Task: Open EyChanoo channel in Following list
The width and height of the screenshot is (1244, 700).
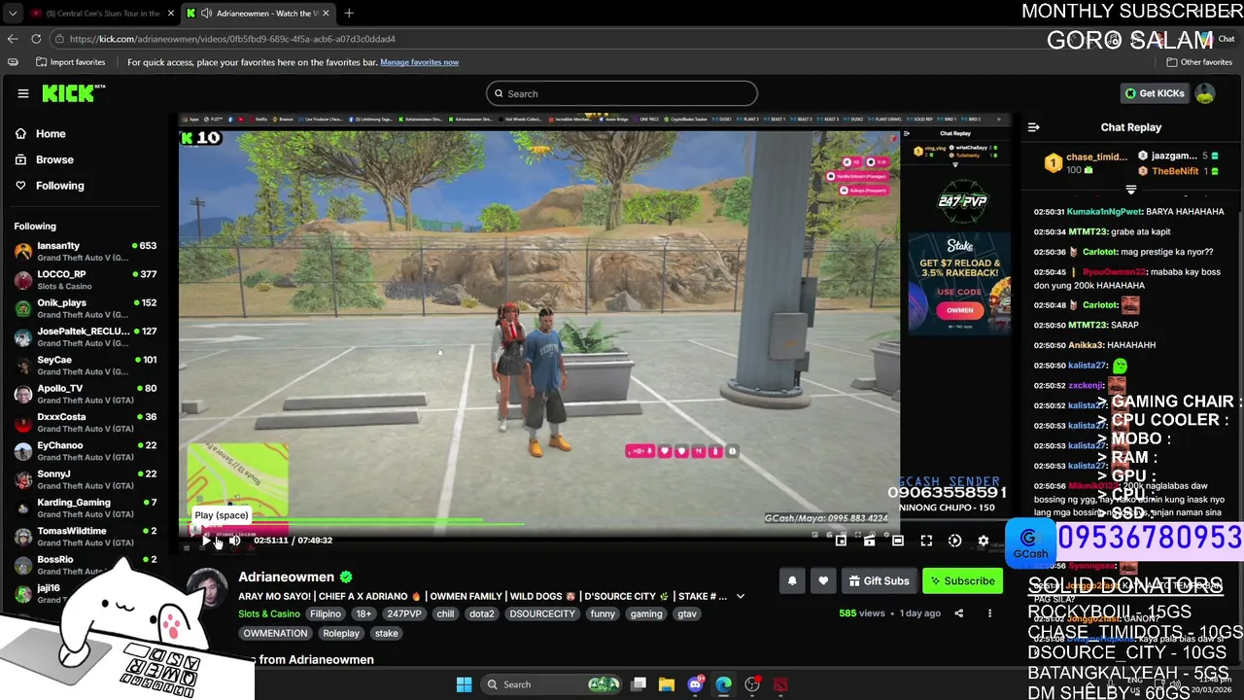Action: (x=86, y=451)
